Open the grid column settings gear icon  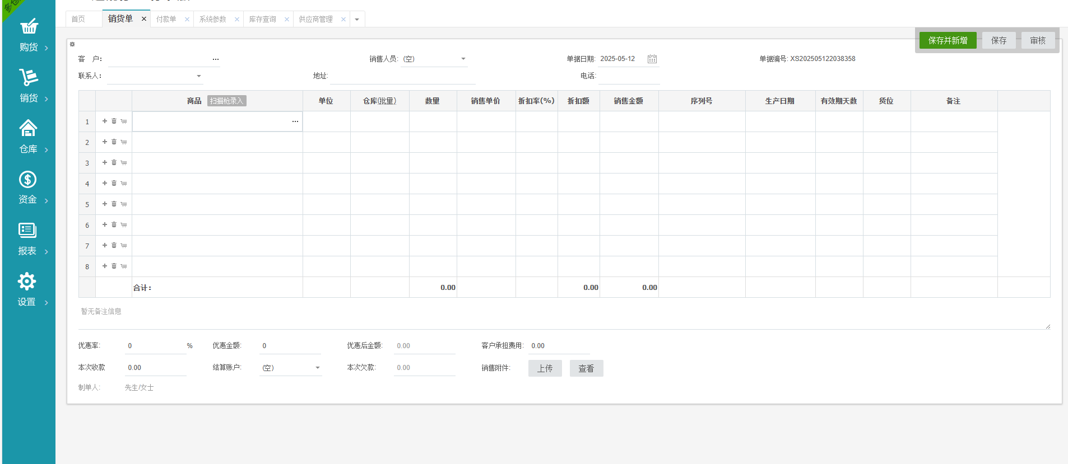click(x=72, y=44)
